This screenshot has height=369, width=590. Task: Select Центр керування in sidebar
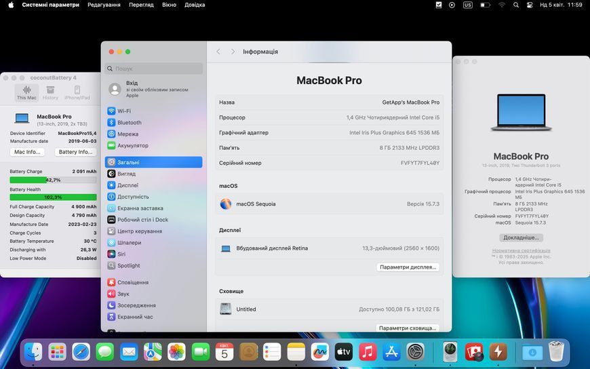point(153,231)
